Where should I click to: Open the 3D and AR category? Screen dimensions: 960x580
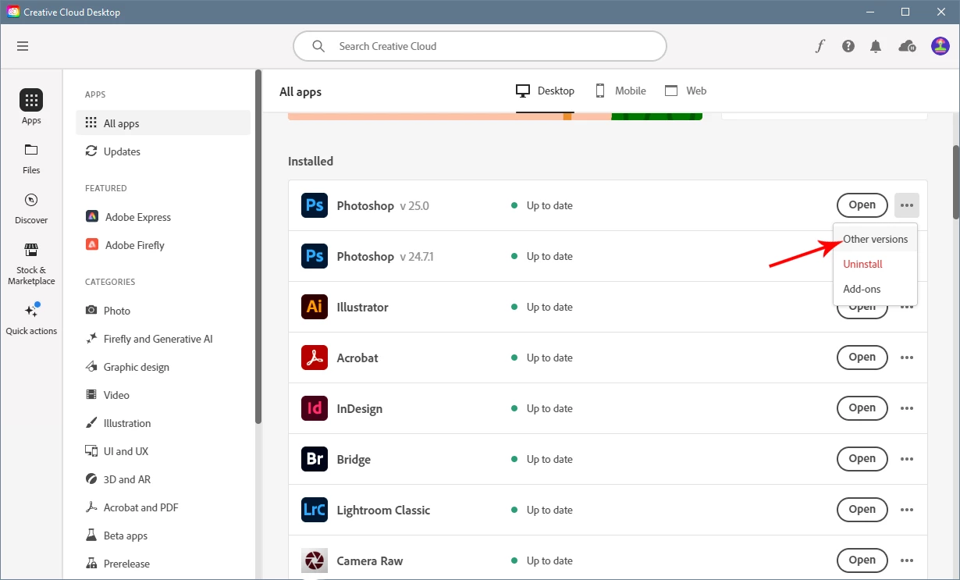point(163,479)
